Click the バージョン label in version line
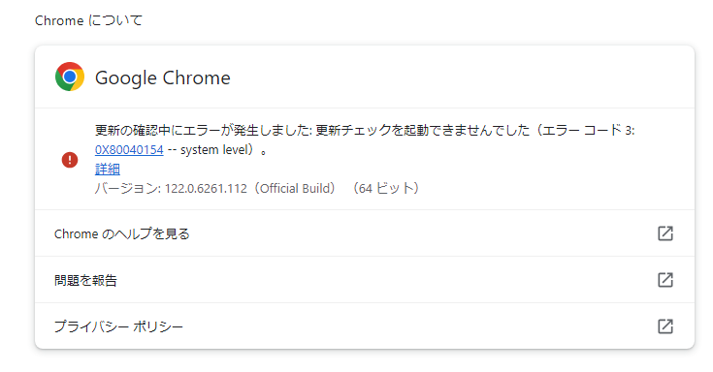The height and width of the screenshot is (372, 713). pyautogui.click(x=126, y=189)
